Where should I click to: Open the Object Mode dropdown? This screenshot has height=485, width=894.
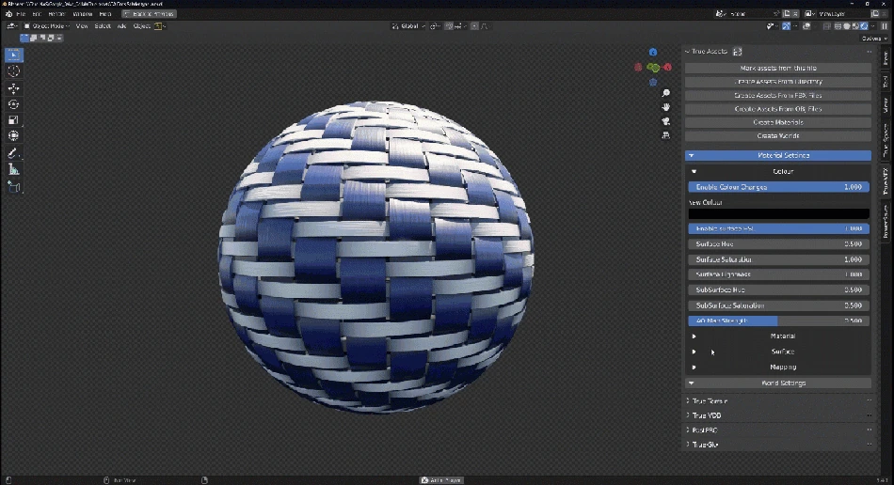click(x=47, y=26)
